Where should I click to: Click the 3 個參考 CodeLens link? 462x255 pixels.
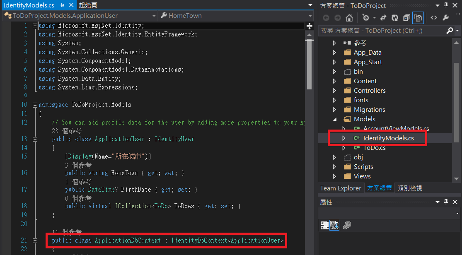pyautogui.click(x=78, y=165)
